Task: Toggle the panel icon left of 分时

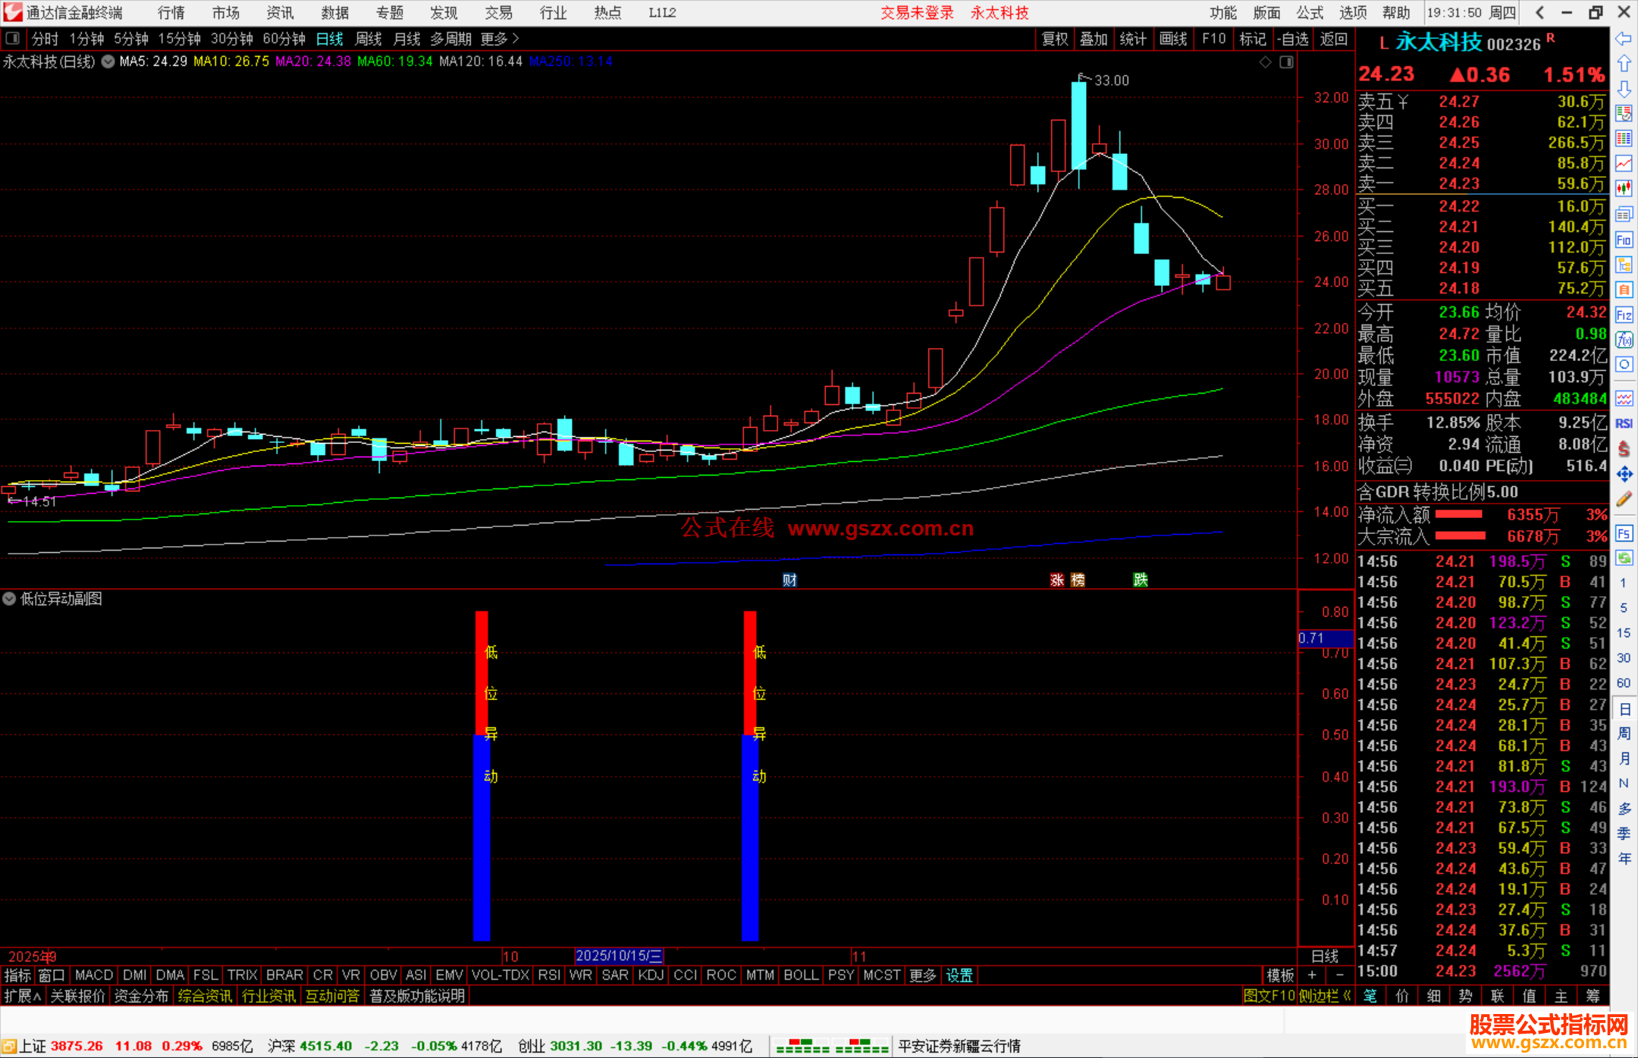Action: 13,38
